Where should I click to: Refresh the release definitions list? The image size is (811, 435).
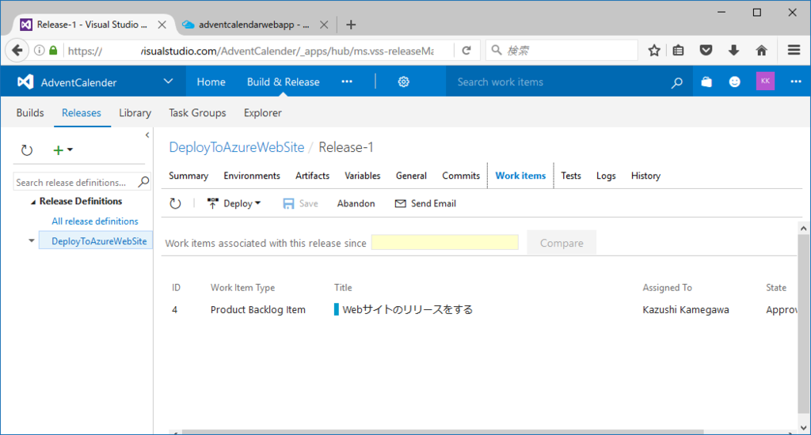[x=27, y=150]
